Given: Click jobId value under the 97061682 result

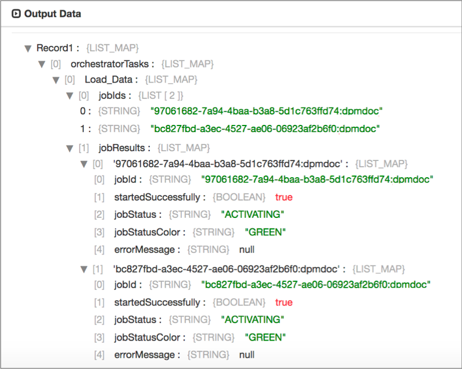Looking at the screenshot, I should 317,180.
